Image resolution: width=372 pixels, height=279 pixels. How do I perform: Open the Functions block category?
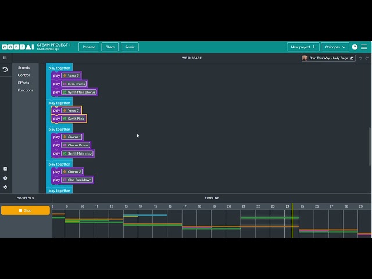point(26,90)
